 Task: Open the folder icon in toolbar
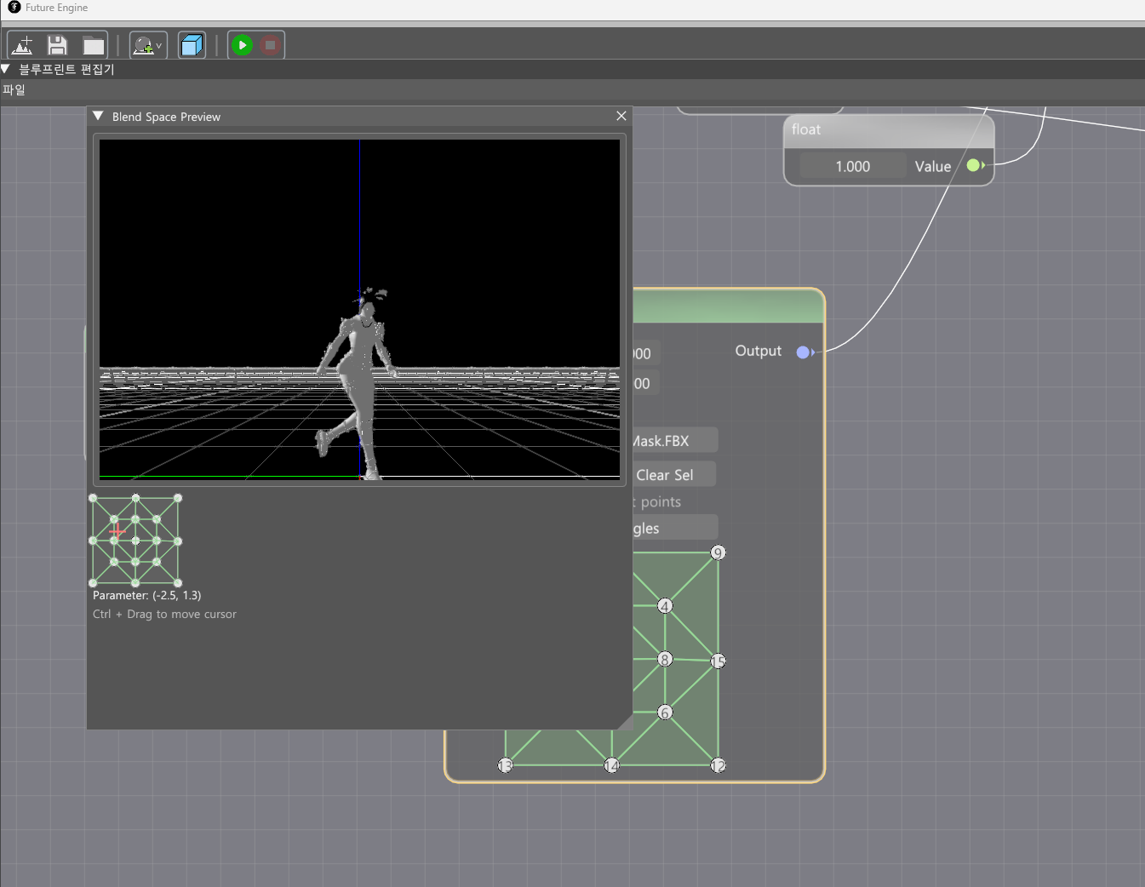(93, 45)
